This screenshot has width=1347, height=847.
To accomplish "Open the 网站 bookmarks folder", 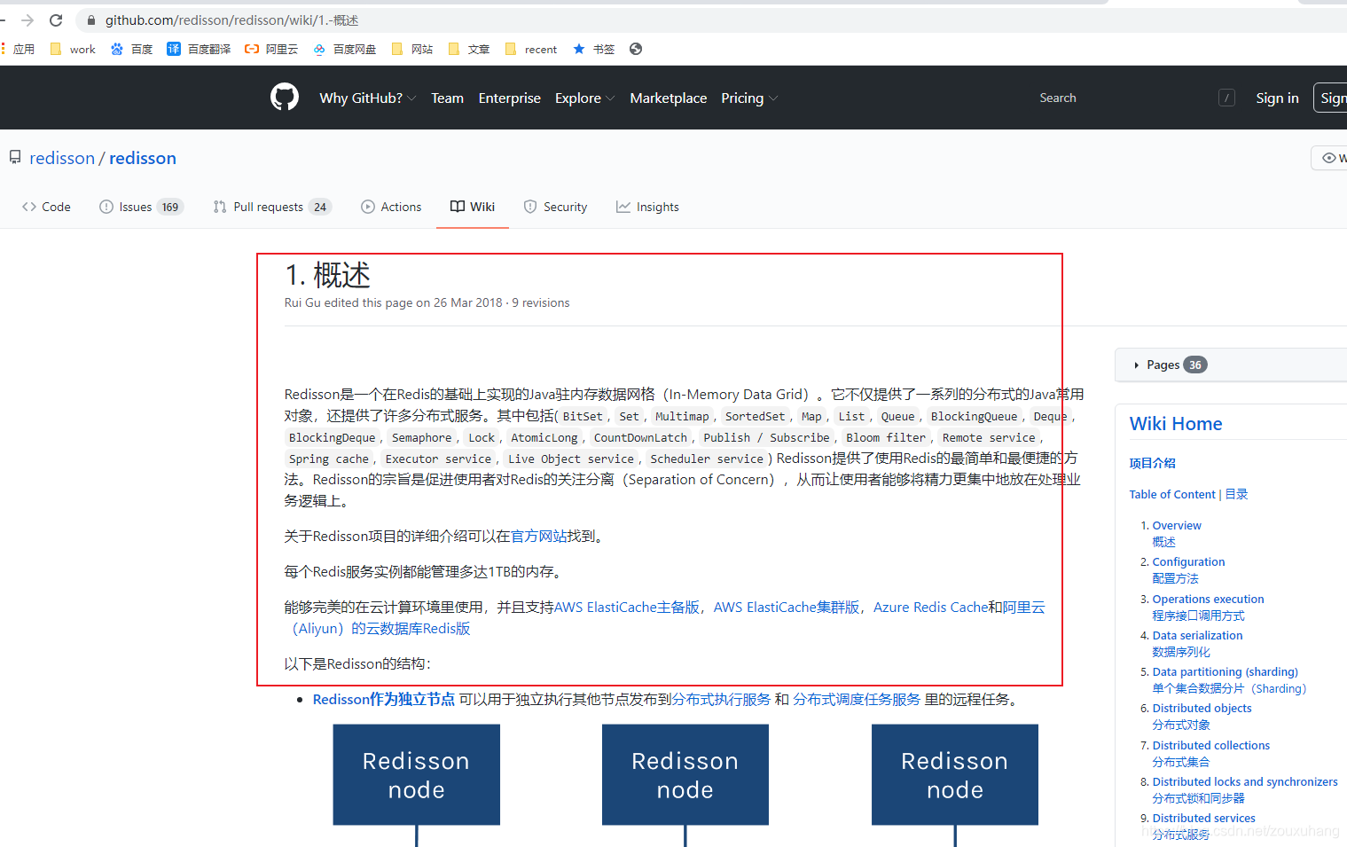I will [411, 49].
